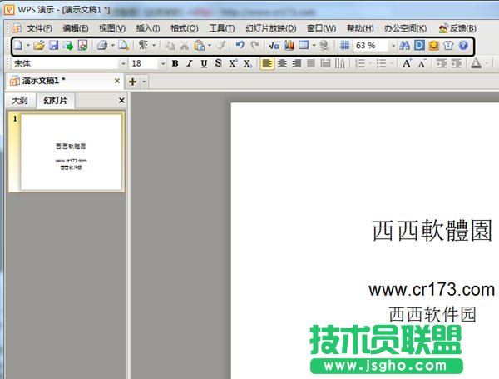Redo the last undone action
The height and width of the screenshot is (379, 499).
click(x=254, y=45)
